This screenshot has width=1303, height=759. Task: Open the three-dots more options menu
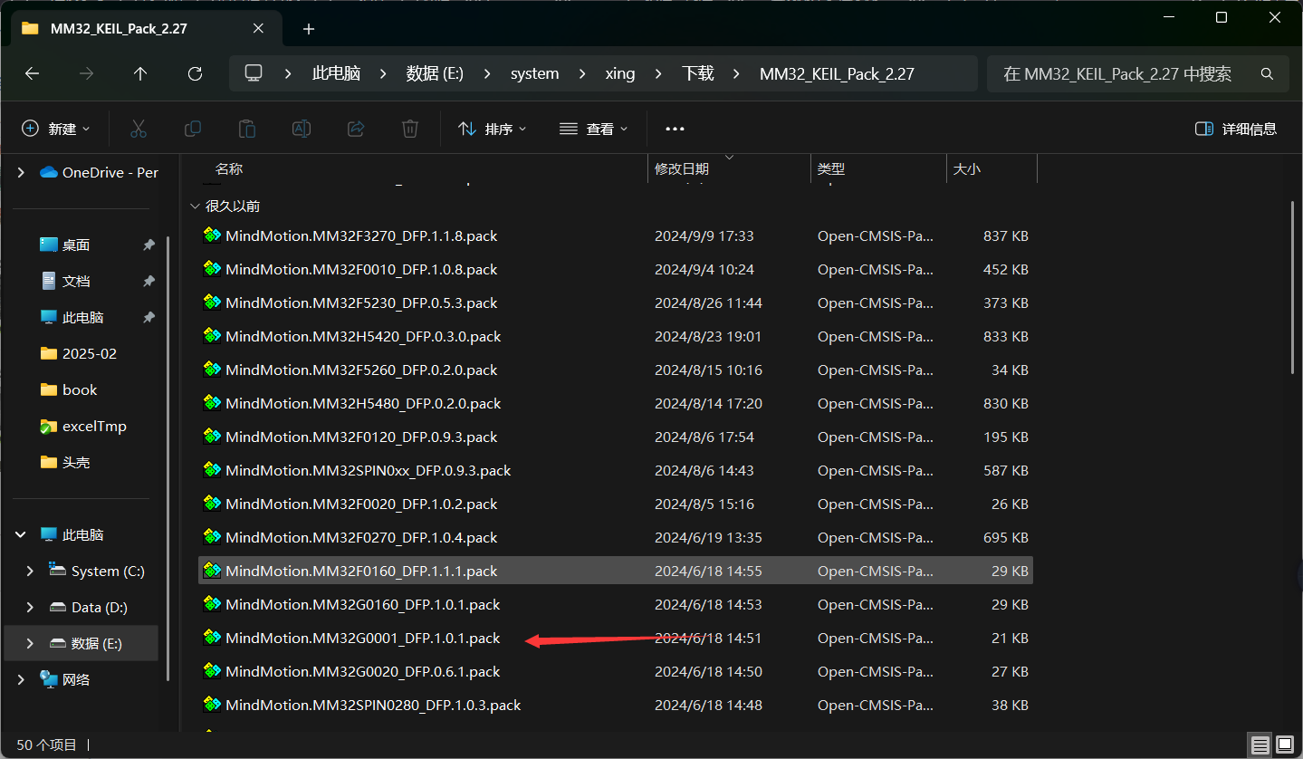(675, 129)
